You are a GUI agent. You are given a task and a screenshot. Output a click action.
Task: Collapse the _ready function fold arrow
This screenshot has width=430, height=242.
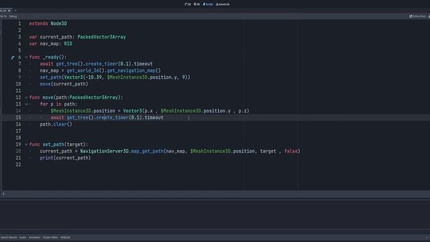26,57
